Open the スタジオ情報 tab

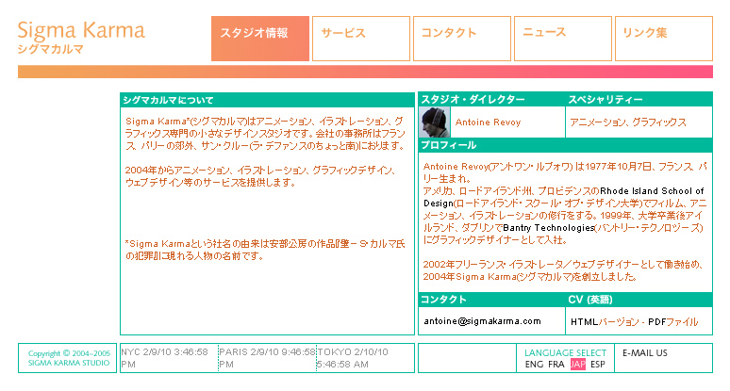[260, 39]
